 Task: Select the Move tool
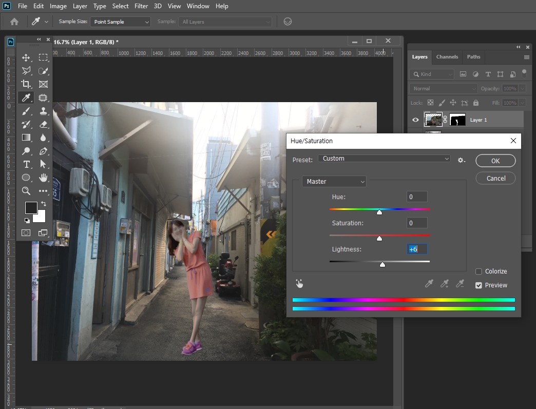[x=26, y=57]
